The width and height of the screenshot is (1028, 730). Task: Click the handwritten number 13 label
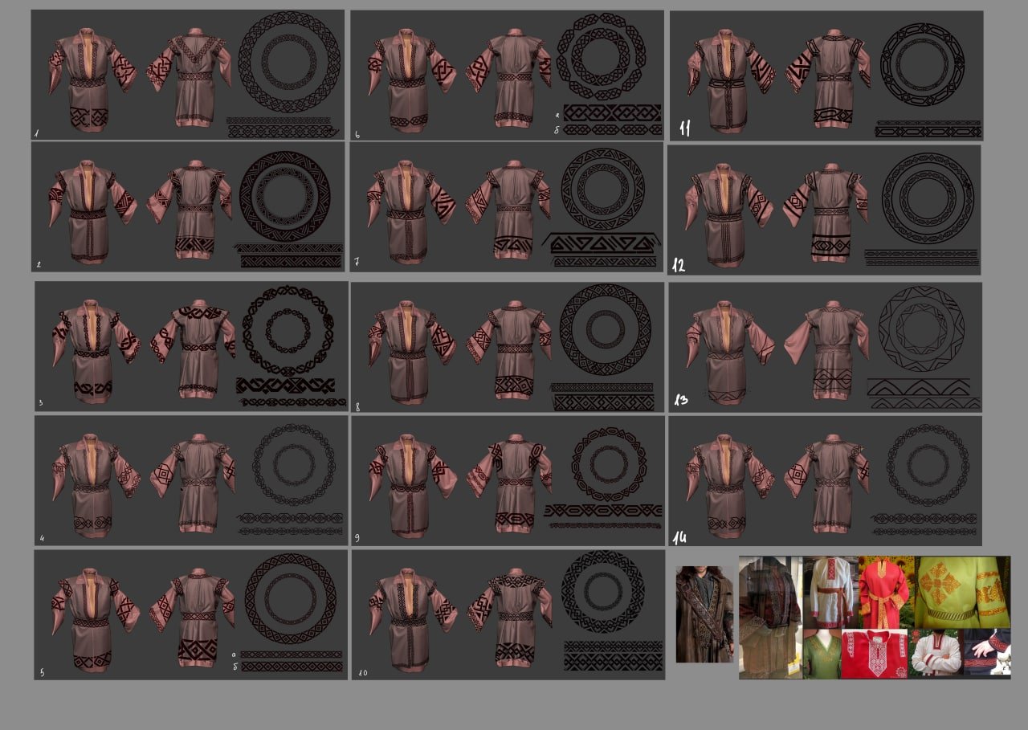(682, 399)
